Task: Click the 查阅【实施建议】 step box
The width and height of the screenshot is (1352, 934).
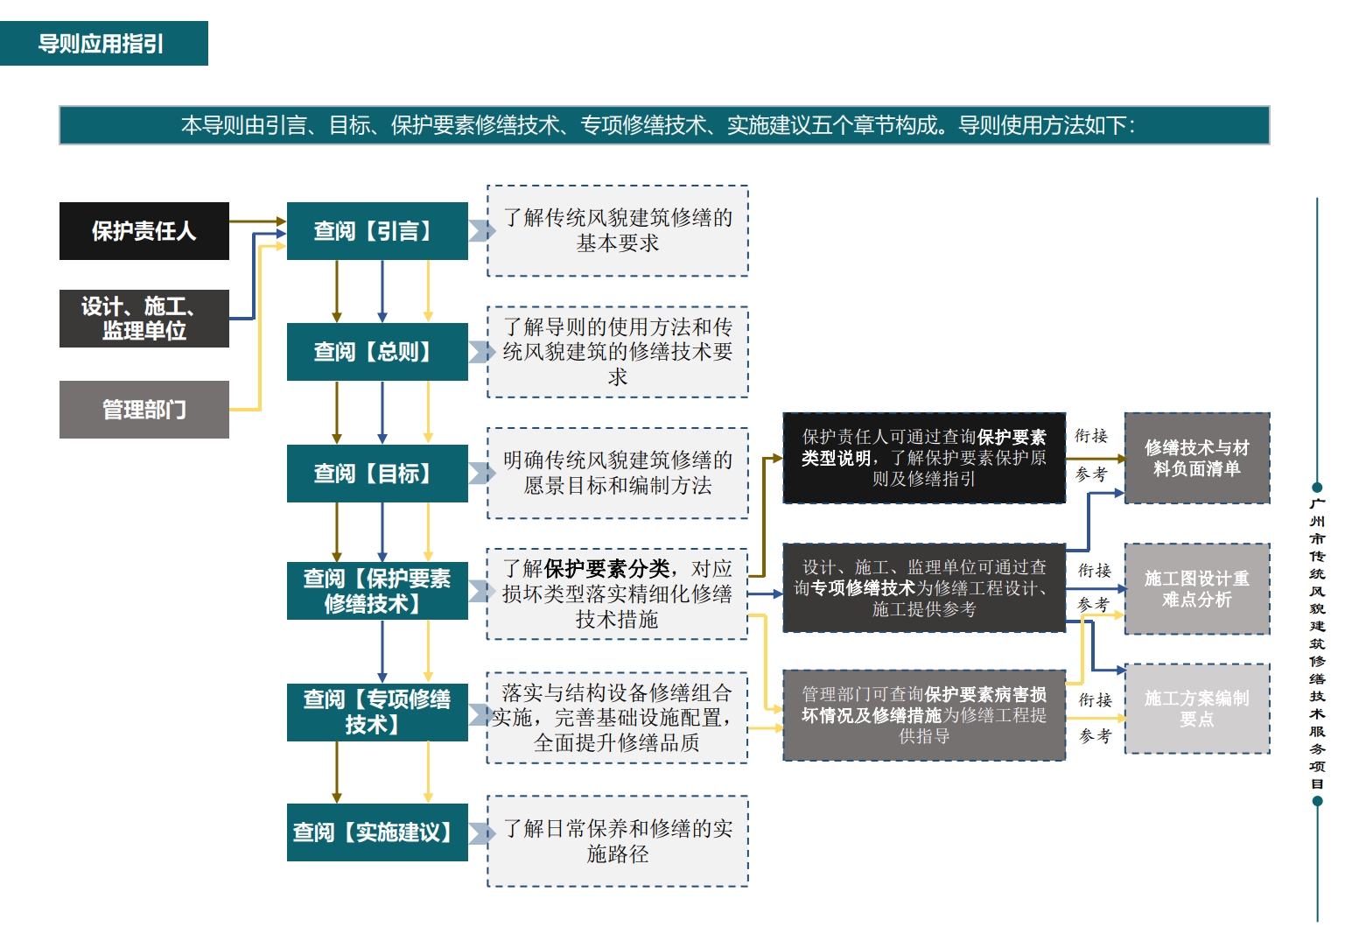Action: point(377,832)
